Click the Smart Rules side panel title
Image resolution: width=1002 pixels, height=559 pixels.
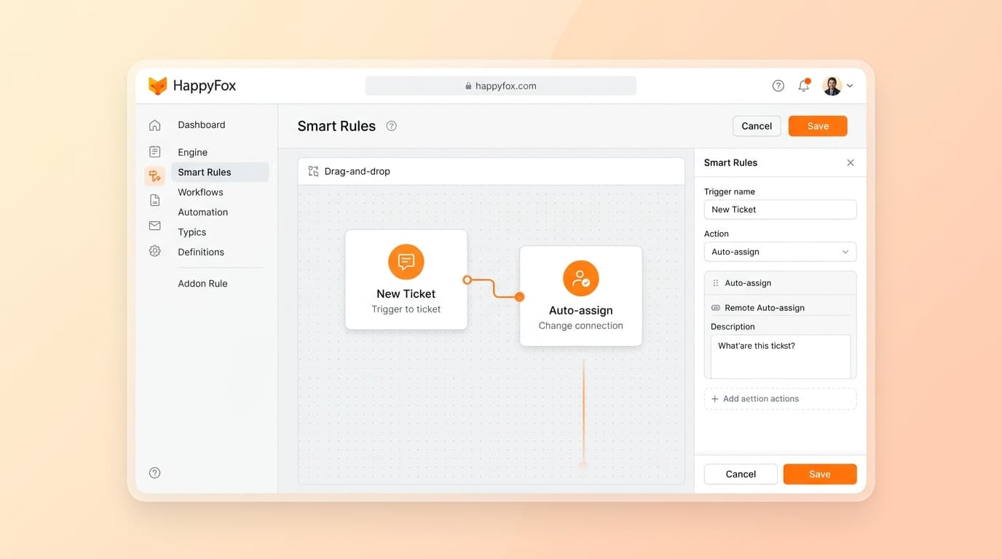click(730, 162)
